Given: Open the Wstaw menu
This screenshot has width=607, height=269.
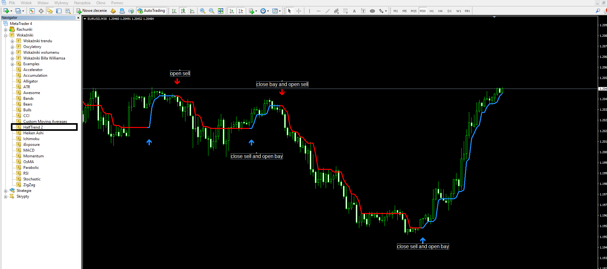Looking at the screenshot, I should click(x=43, y=3).
